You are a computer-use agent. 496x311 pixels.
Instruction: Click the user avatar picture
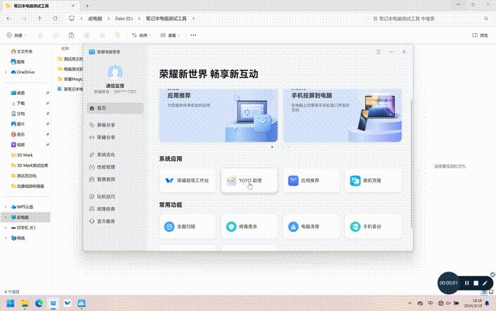point(115,72)
